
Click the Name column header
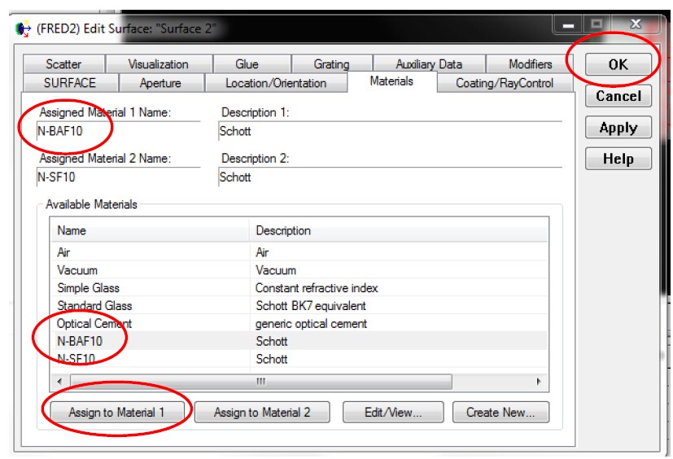150,230
